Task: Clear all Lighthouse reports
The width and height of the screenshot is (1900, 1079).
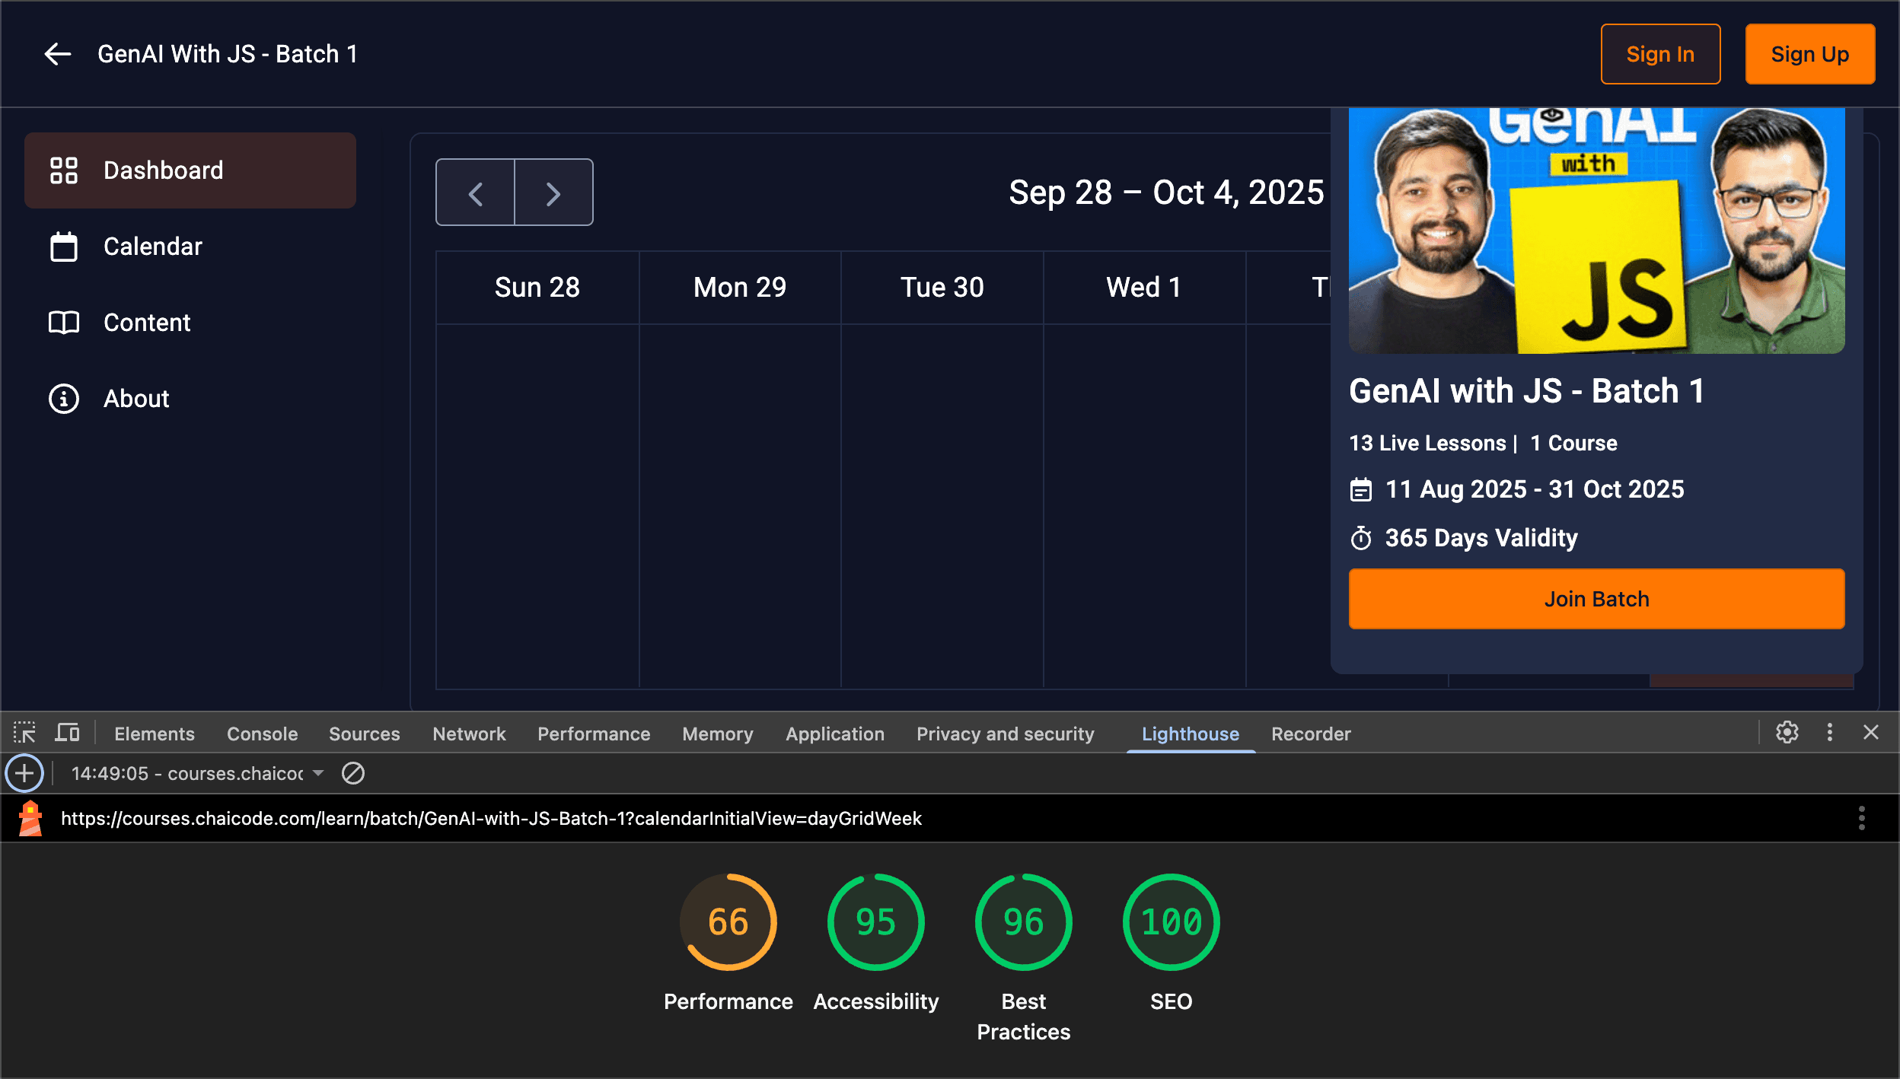Action: point(354,773)
